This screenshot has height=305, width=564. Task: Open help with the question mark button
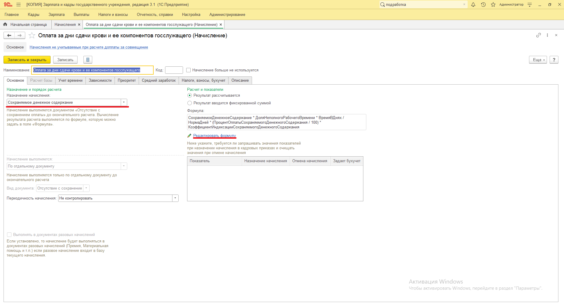(554, 60)
